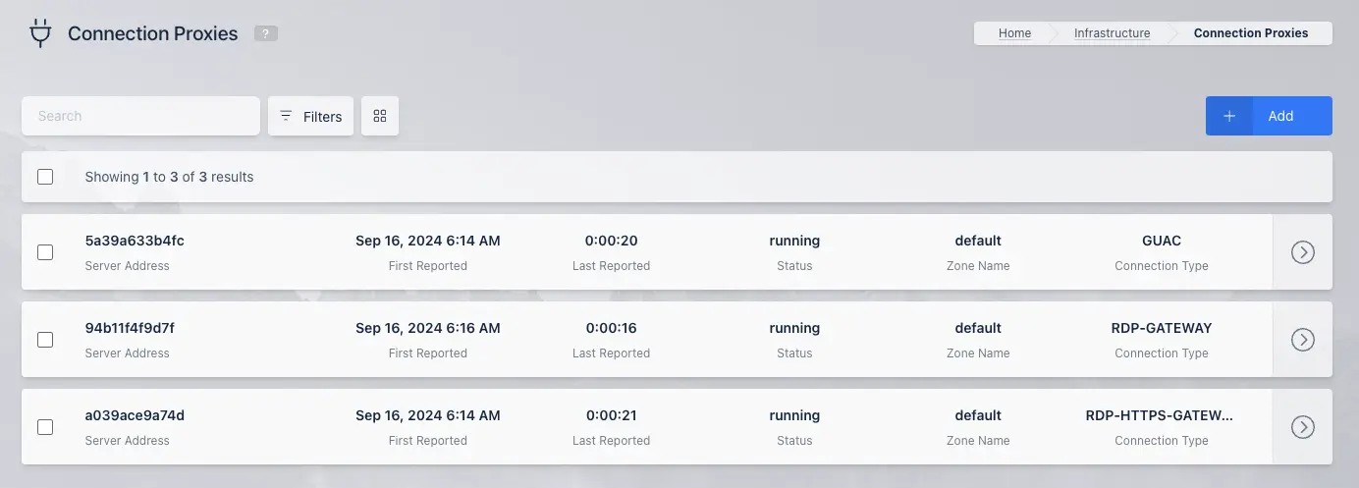Image resolution: width=1359 pixels, height=488 pixels.
Task: Click the RDP-GATEWAY connection type text
Action: [x=1162, y=328]
